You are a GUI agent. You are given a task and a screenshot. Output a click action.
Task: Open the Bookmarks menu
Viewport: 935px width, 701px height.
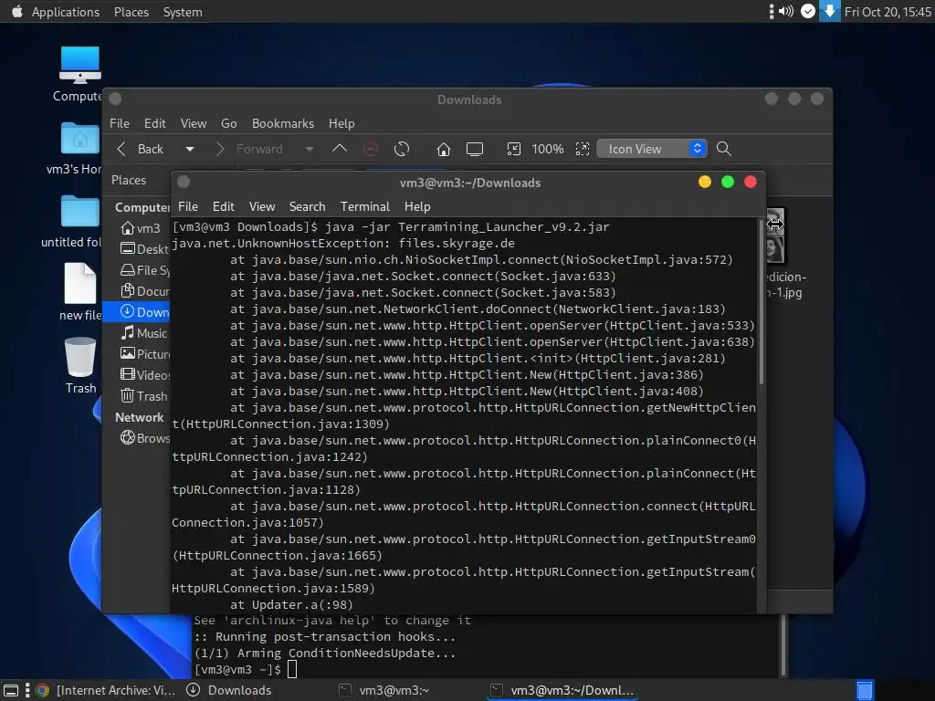[283, 123]
